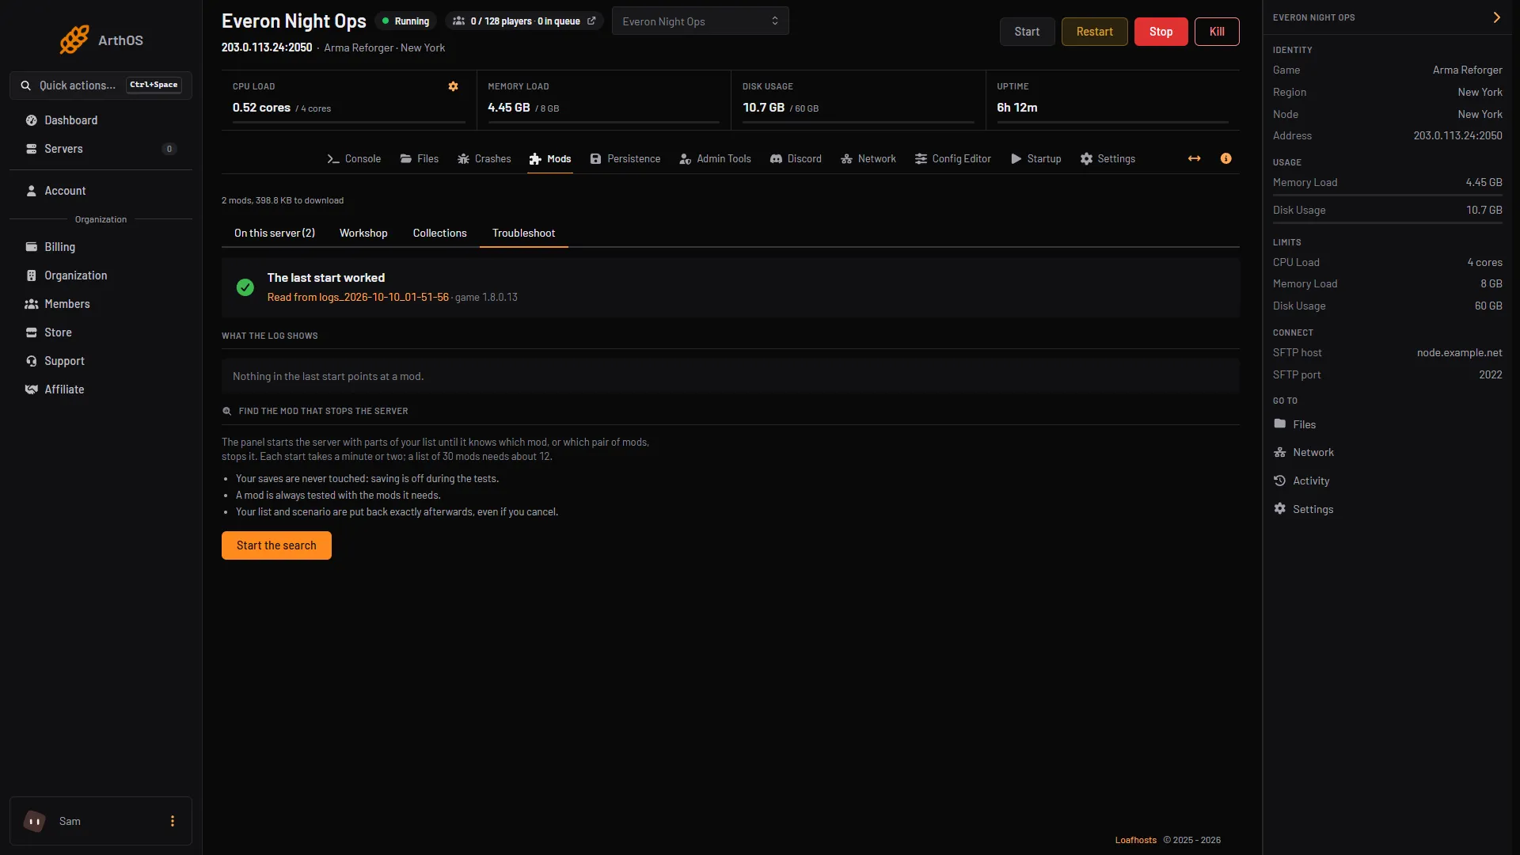
Task: Open Servers in the sidebar
Action: pos(101,149)
